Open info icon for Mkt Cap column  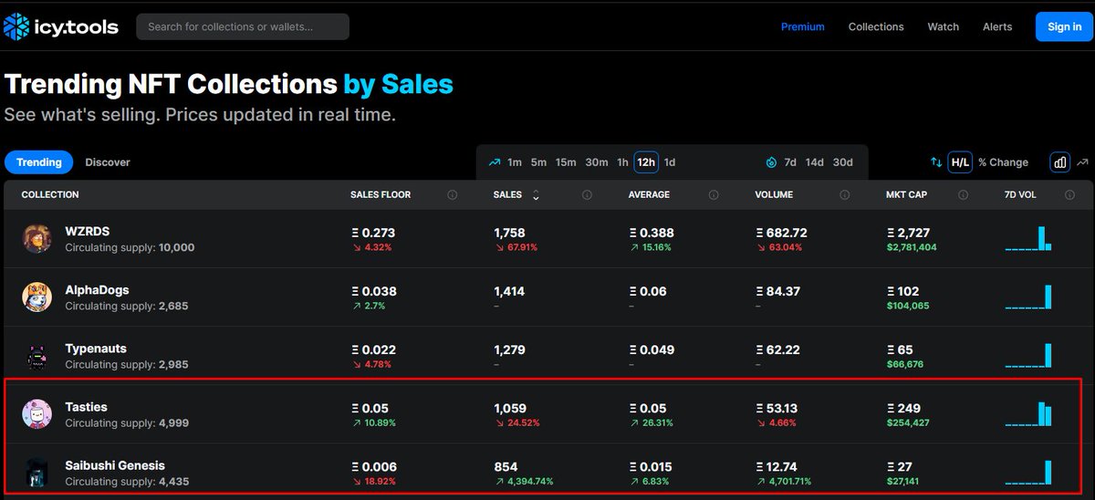pos(962,194)
